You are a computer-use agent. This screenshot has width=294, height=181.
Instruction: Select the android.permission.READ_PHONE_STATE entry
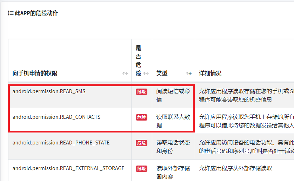[61, 143]
